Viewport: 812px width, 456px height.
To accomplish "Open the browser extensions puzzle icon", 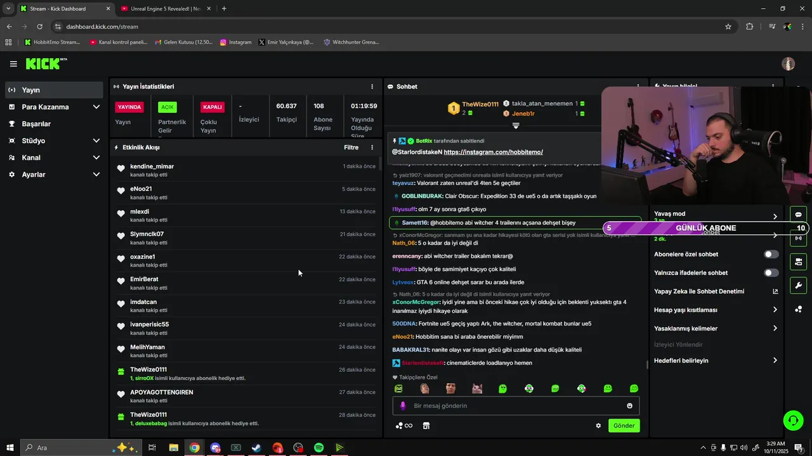I will pyautogui.click(x=750, y=27).
